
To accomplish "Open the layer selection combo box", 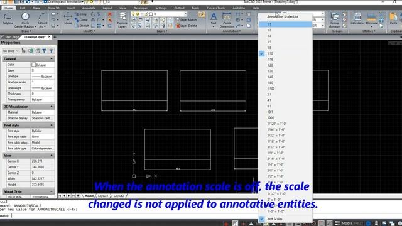I will coord(159,14).
